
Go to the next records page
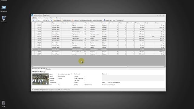click(49, 20)
